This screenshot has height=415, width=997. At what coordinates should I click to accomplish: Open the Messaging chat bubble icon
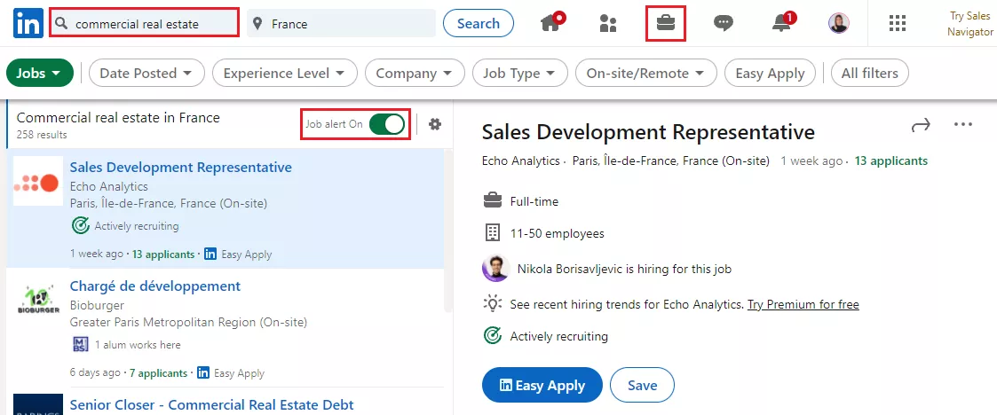point(723,24)
